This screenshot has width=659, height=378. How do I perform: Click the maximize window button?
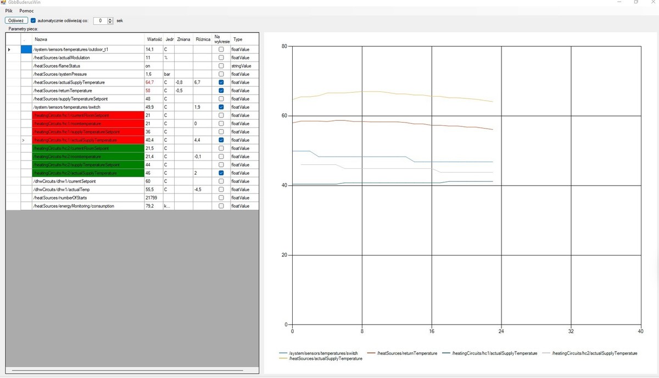tap(636, 3)
